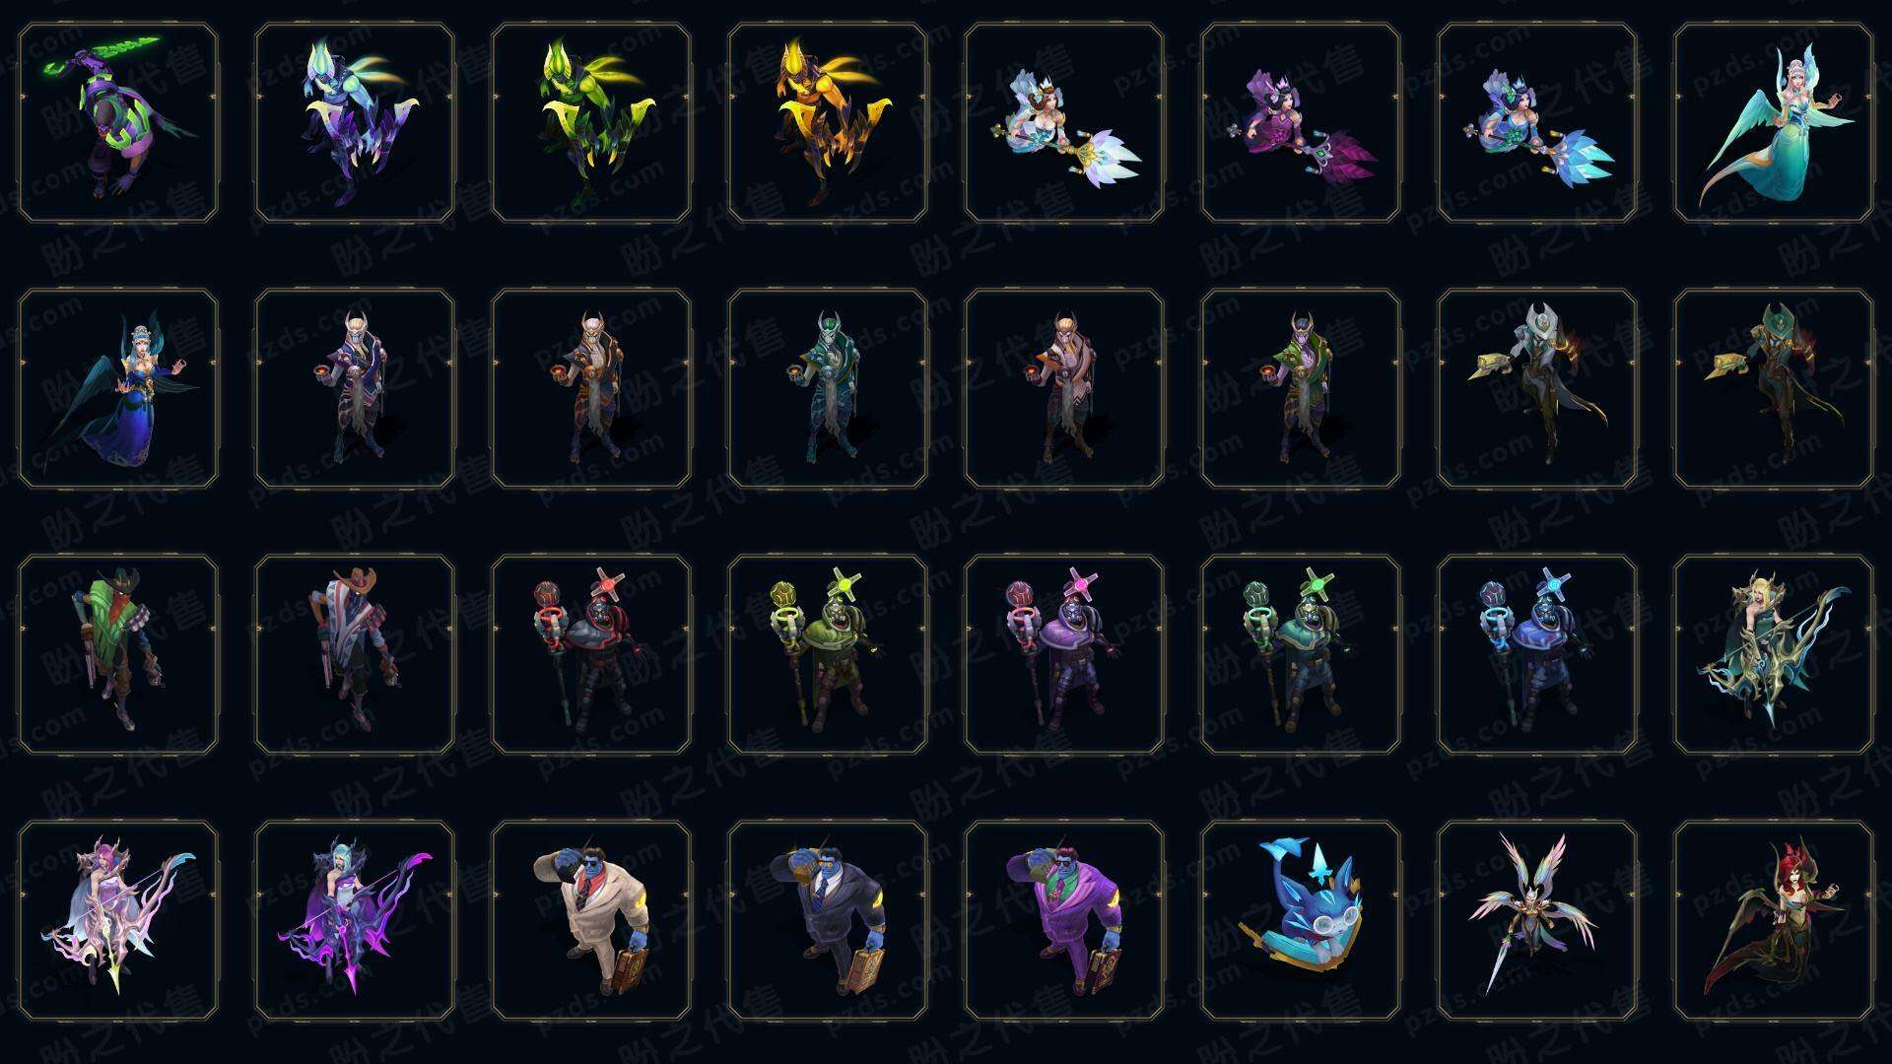
Task: Select the pink pastel archer skin
Action: click(118, 920)
